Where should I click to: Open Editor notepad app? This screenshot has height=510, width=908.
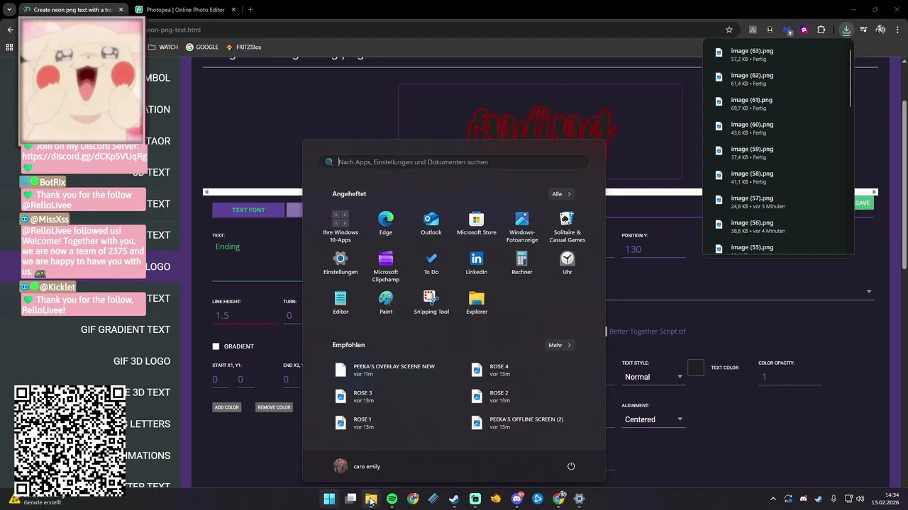340,303
